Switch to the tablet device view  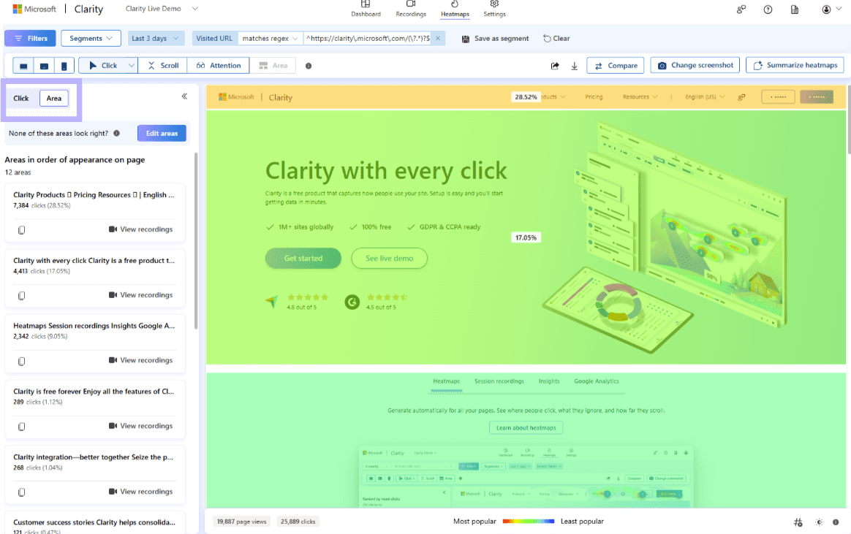(x=43, y=65)
